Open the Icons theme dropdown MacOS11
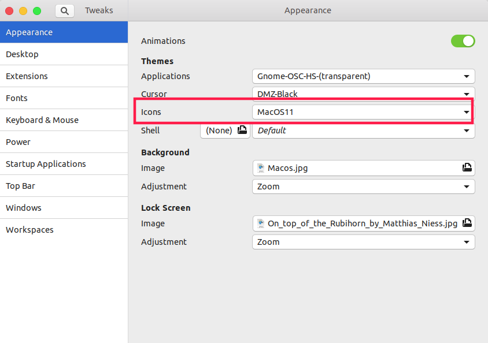The image size is (488, 343). (x=364, y=112)
